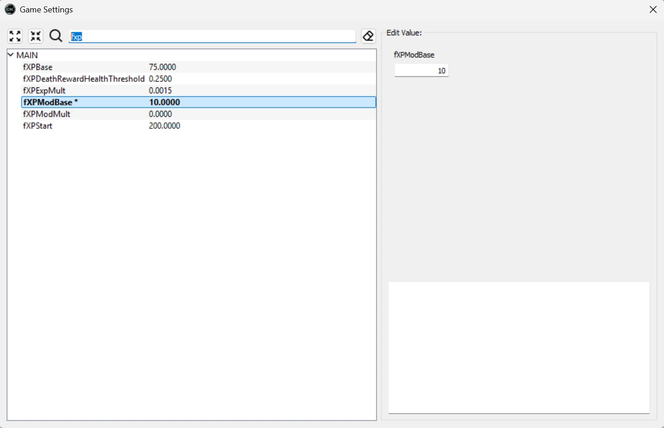The image size is (664, 428).
Task: Click the Creation Kit icon in title bar
Action: (x=10, y=9)
